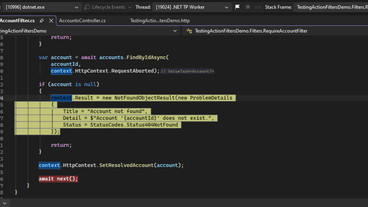Open the Thread .NET TP Worker dropdown
The image size is (368, 207).
pos(192,7)
